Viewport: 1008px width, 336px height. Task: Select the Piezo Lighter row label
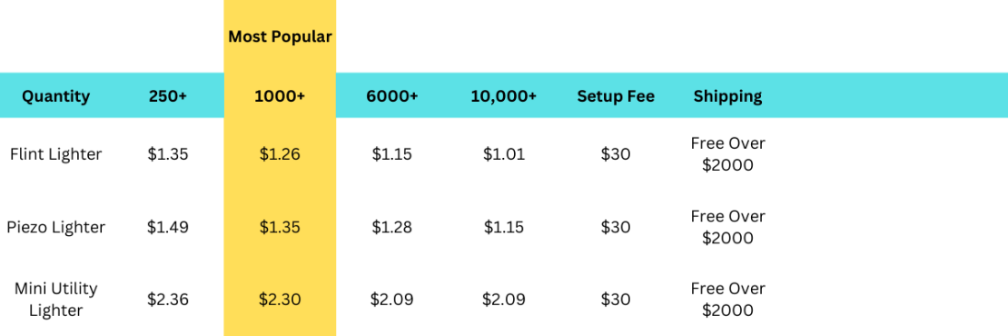pyautogui.click(x=56, y=227)
